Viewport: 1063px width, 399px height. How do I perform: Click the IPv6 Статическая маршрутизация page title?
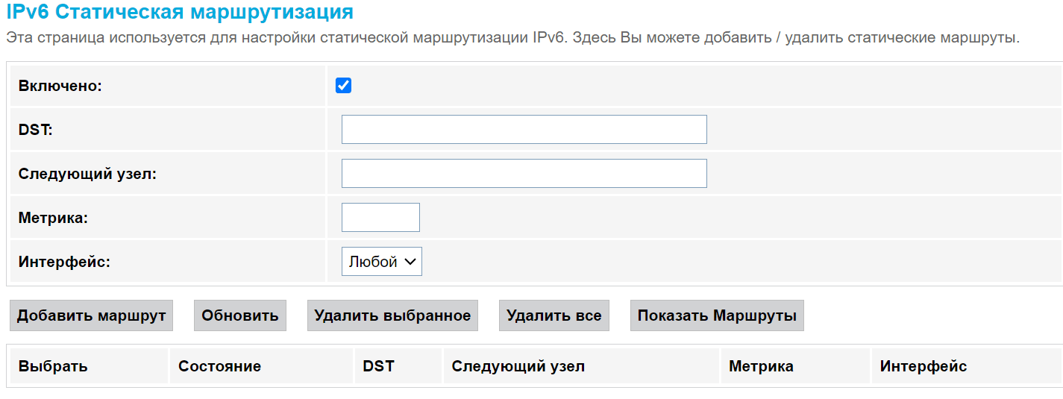tap(180, 12)
